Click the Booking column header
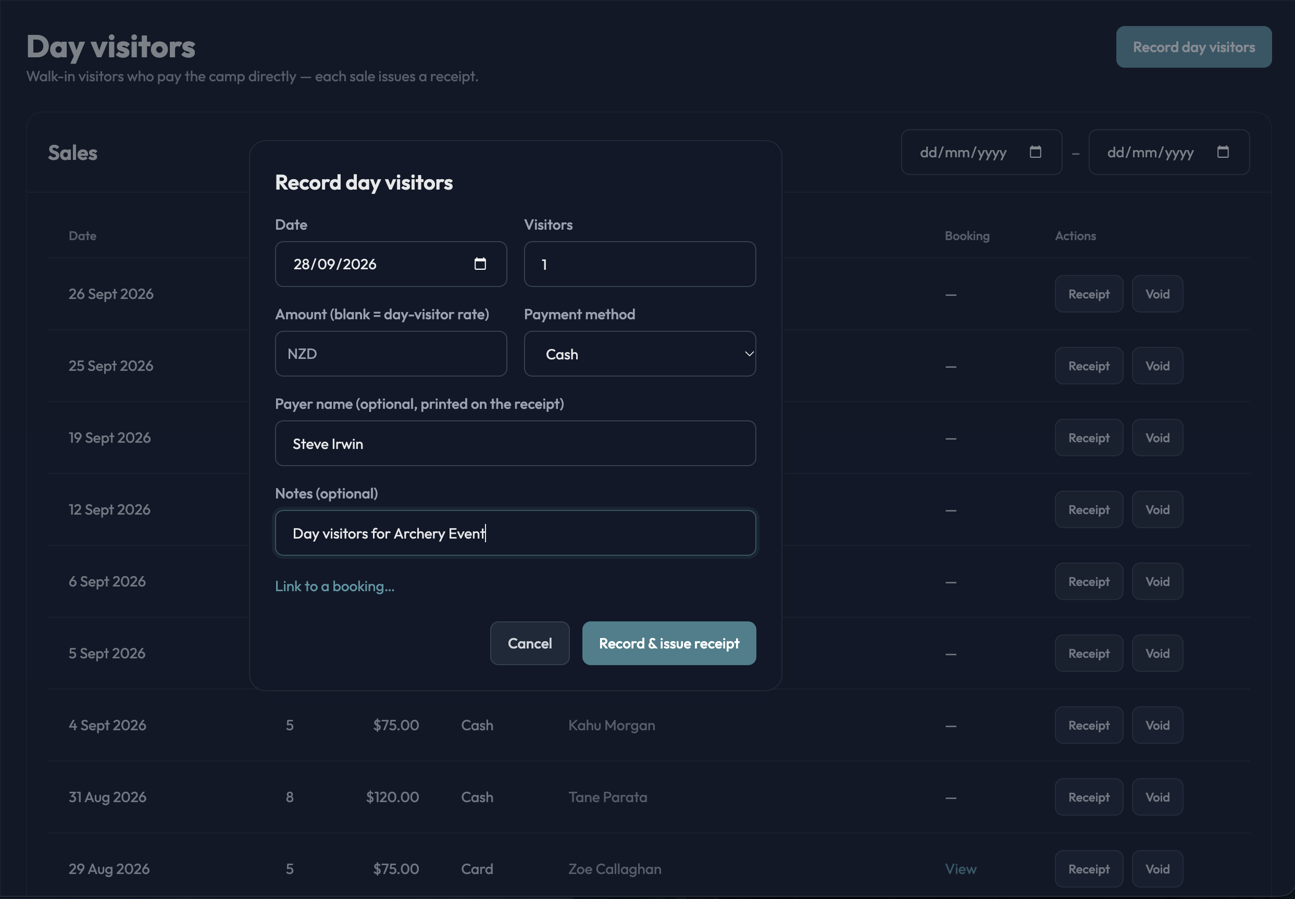Screen dimensions: 1295x899 (x=967, y=235)
